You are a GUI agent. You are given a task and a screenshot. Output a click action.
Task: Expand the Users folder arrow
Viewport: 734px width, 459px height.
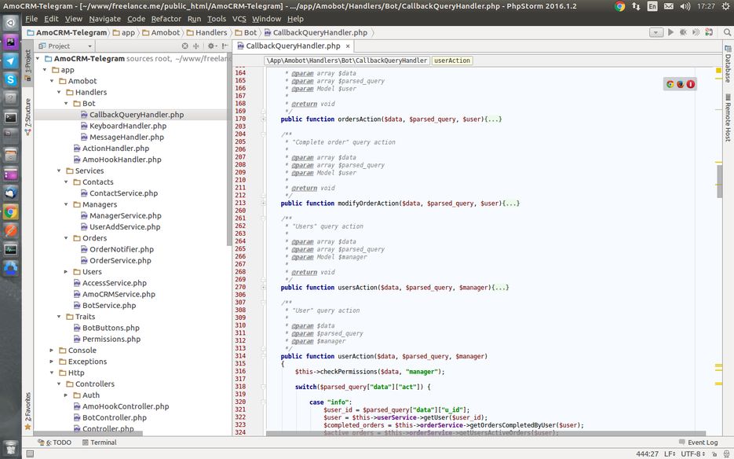(x=66, y=272)
